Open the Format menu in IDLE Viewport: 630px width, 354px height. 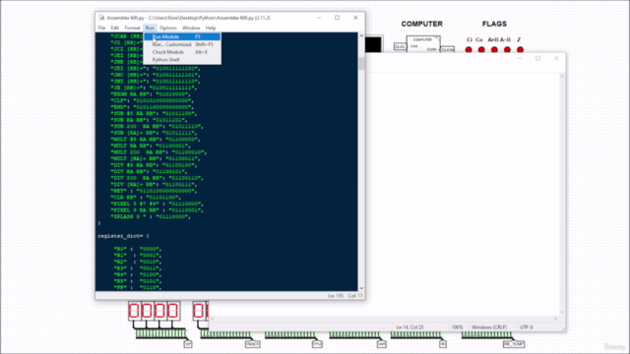tap(132, 29)
